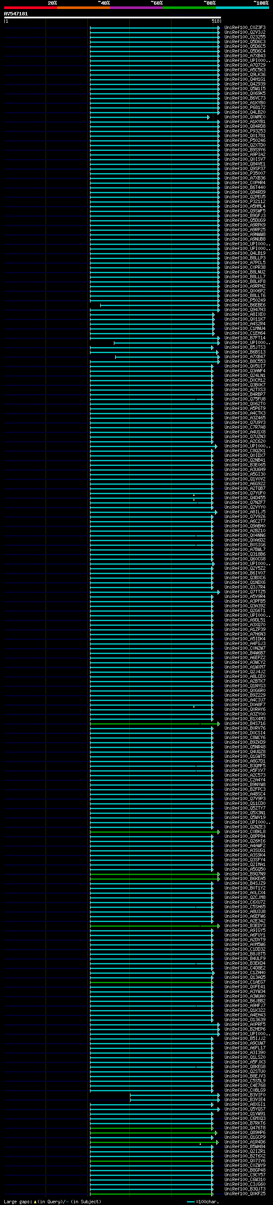Select the UniRef100_A1KYB1 label
The image size is (273, 1205).
pyautogui.click(x=245, y=122)
